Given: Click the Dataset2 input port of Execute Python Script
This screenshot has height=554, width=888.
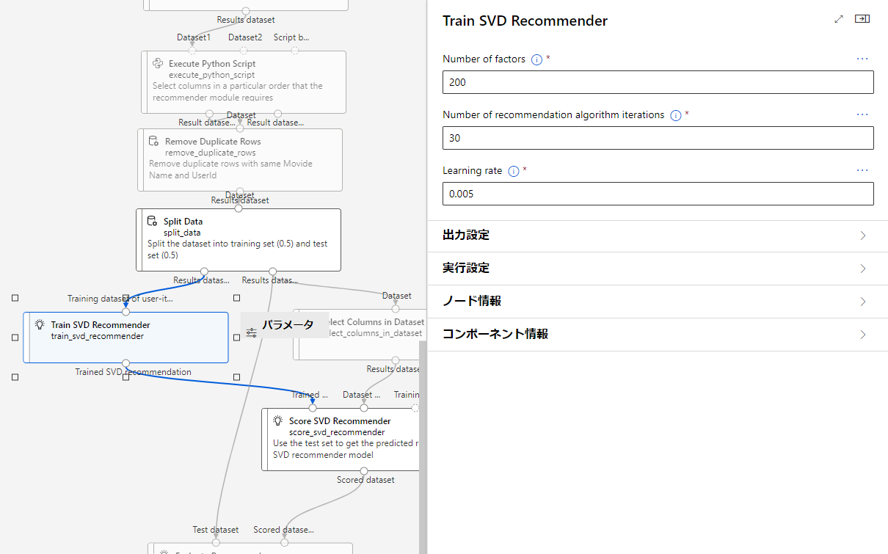Looking at the screenshot, I should tap(244, 51).
